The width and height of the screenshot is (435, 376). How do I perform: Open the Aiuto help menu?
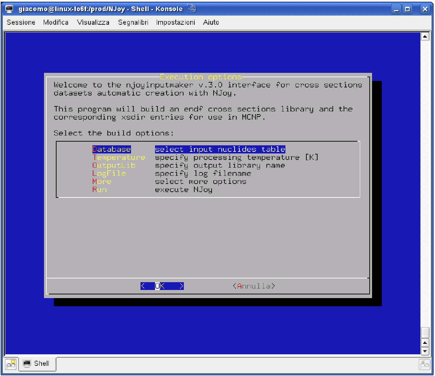pyautogui.click(x=211, y=22)
